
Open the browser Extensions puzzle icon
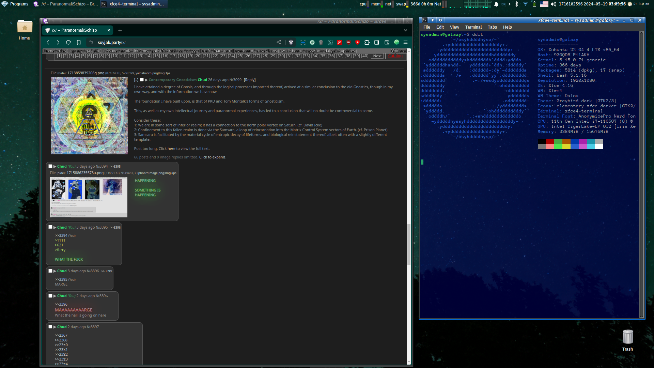[x=367, y=42]
